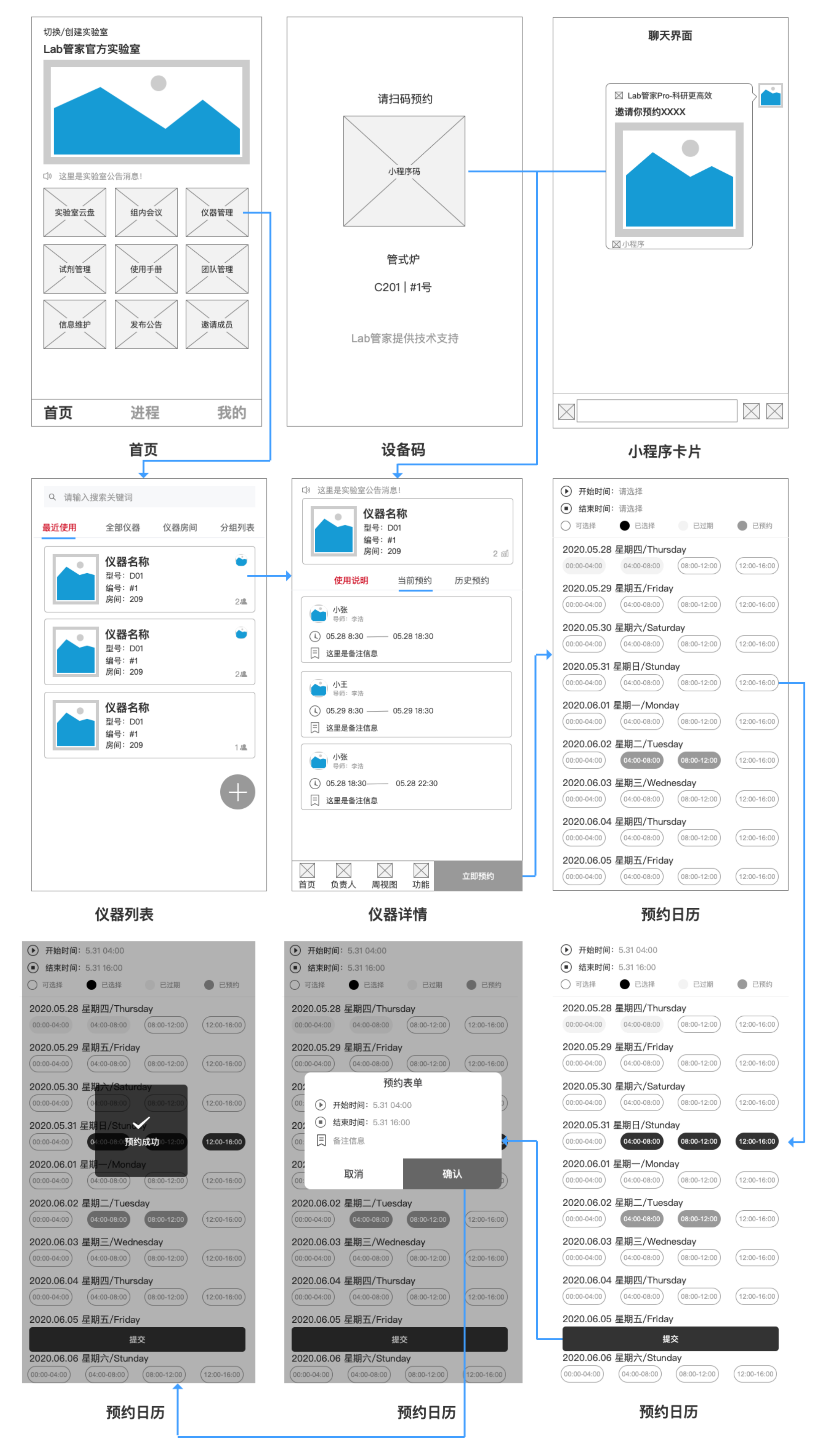Click 切换/创建实验室 at the top of the home page

coord(76,32)
